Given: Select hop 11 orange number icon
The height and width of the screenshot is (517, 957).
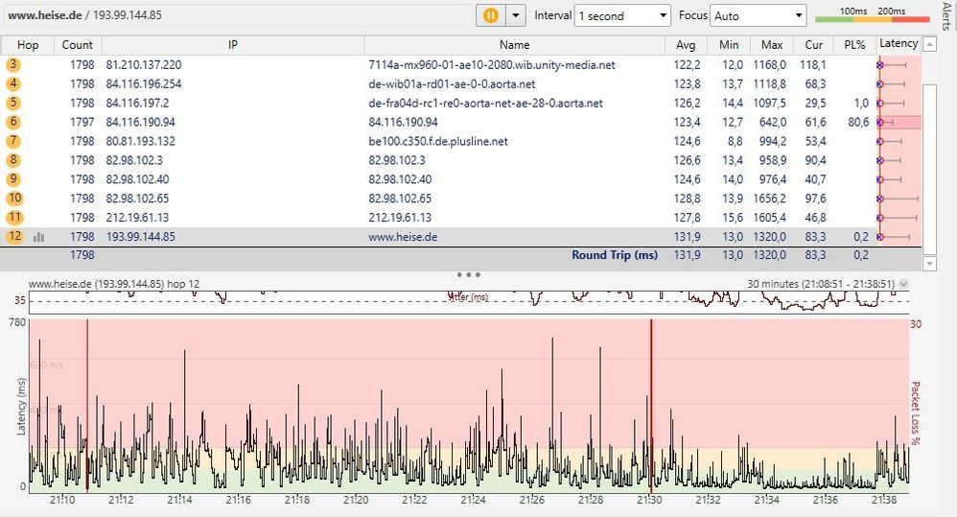Looking at the screenshot, I should point(14,217).
